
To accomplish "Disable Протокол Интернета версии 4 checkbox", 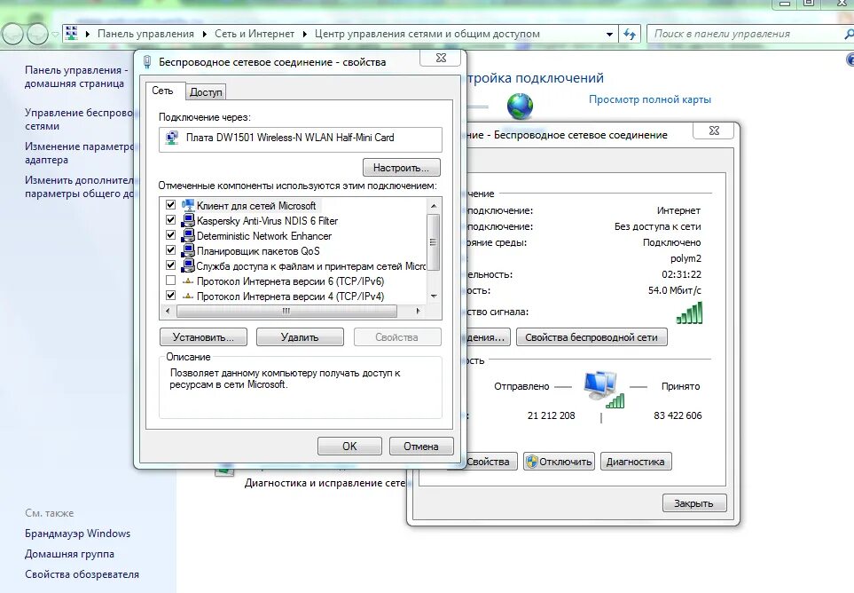I will coord(170,296).
